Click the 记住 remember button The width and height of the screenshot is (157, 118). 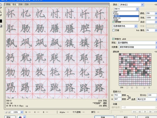(147, 117)
